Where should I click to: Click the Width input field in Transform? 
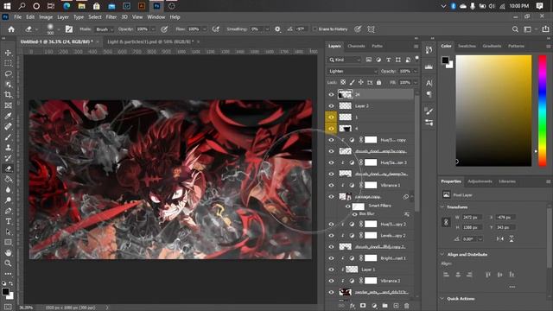tap(473, 217)
